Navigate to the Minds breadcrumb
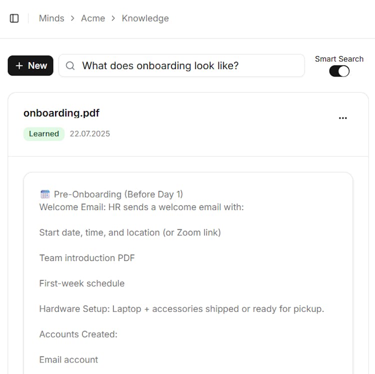This screenshot has width=375, height=374. [x=51, y=18]
